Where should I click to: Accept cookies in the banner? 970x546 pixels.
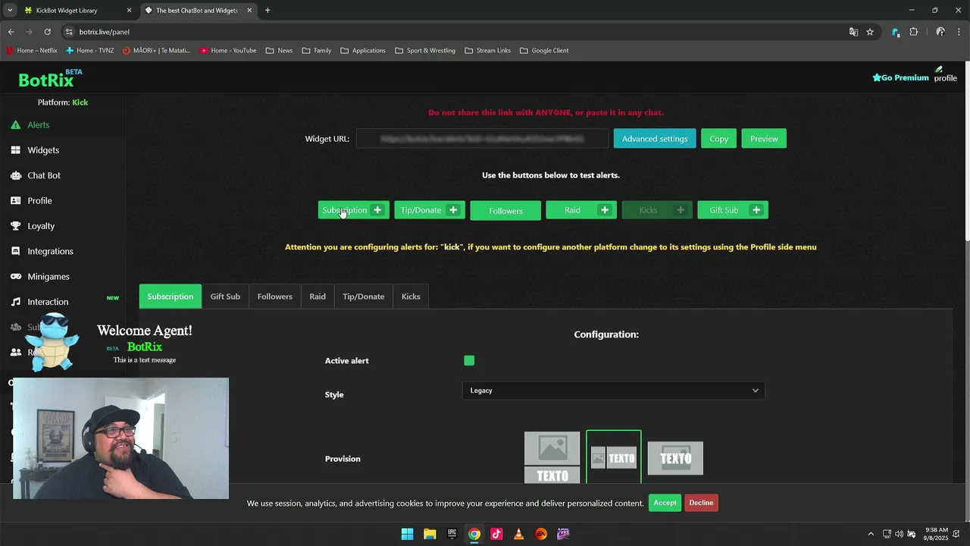tap(665, 503)
